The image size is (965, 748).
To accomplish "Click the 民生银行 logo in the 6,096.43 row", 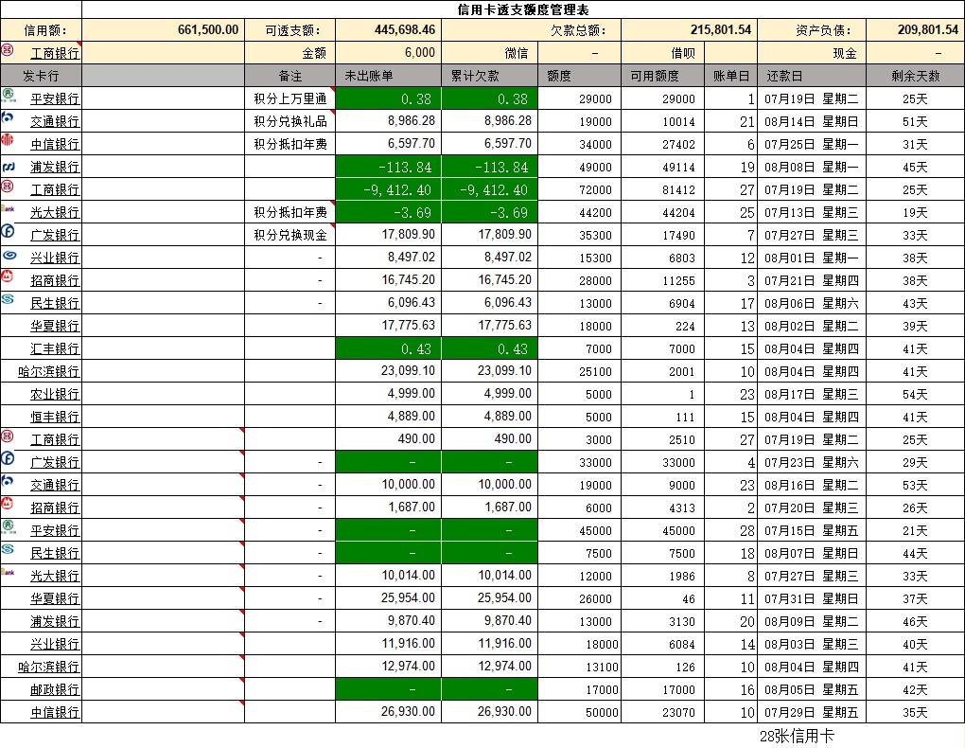I will point(8,299).
